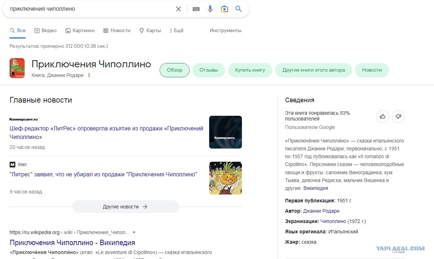
Task: Click the Язык оригинала: Итальянский text
Action: point(322,232)
